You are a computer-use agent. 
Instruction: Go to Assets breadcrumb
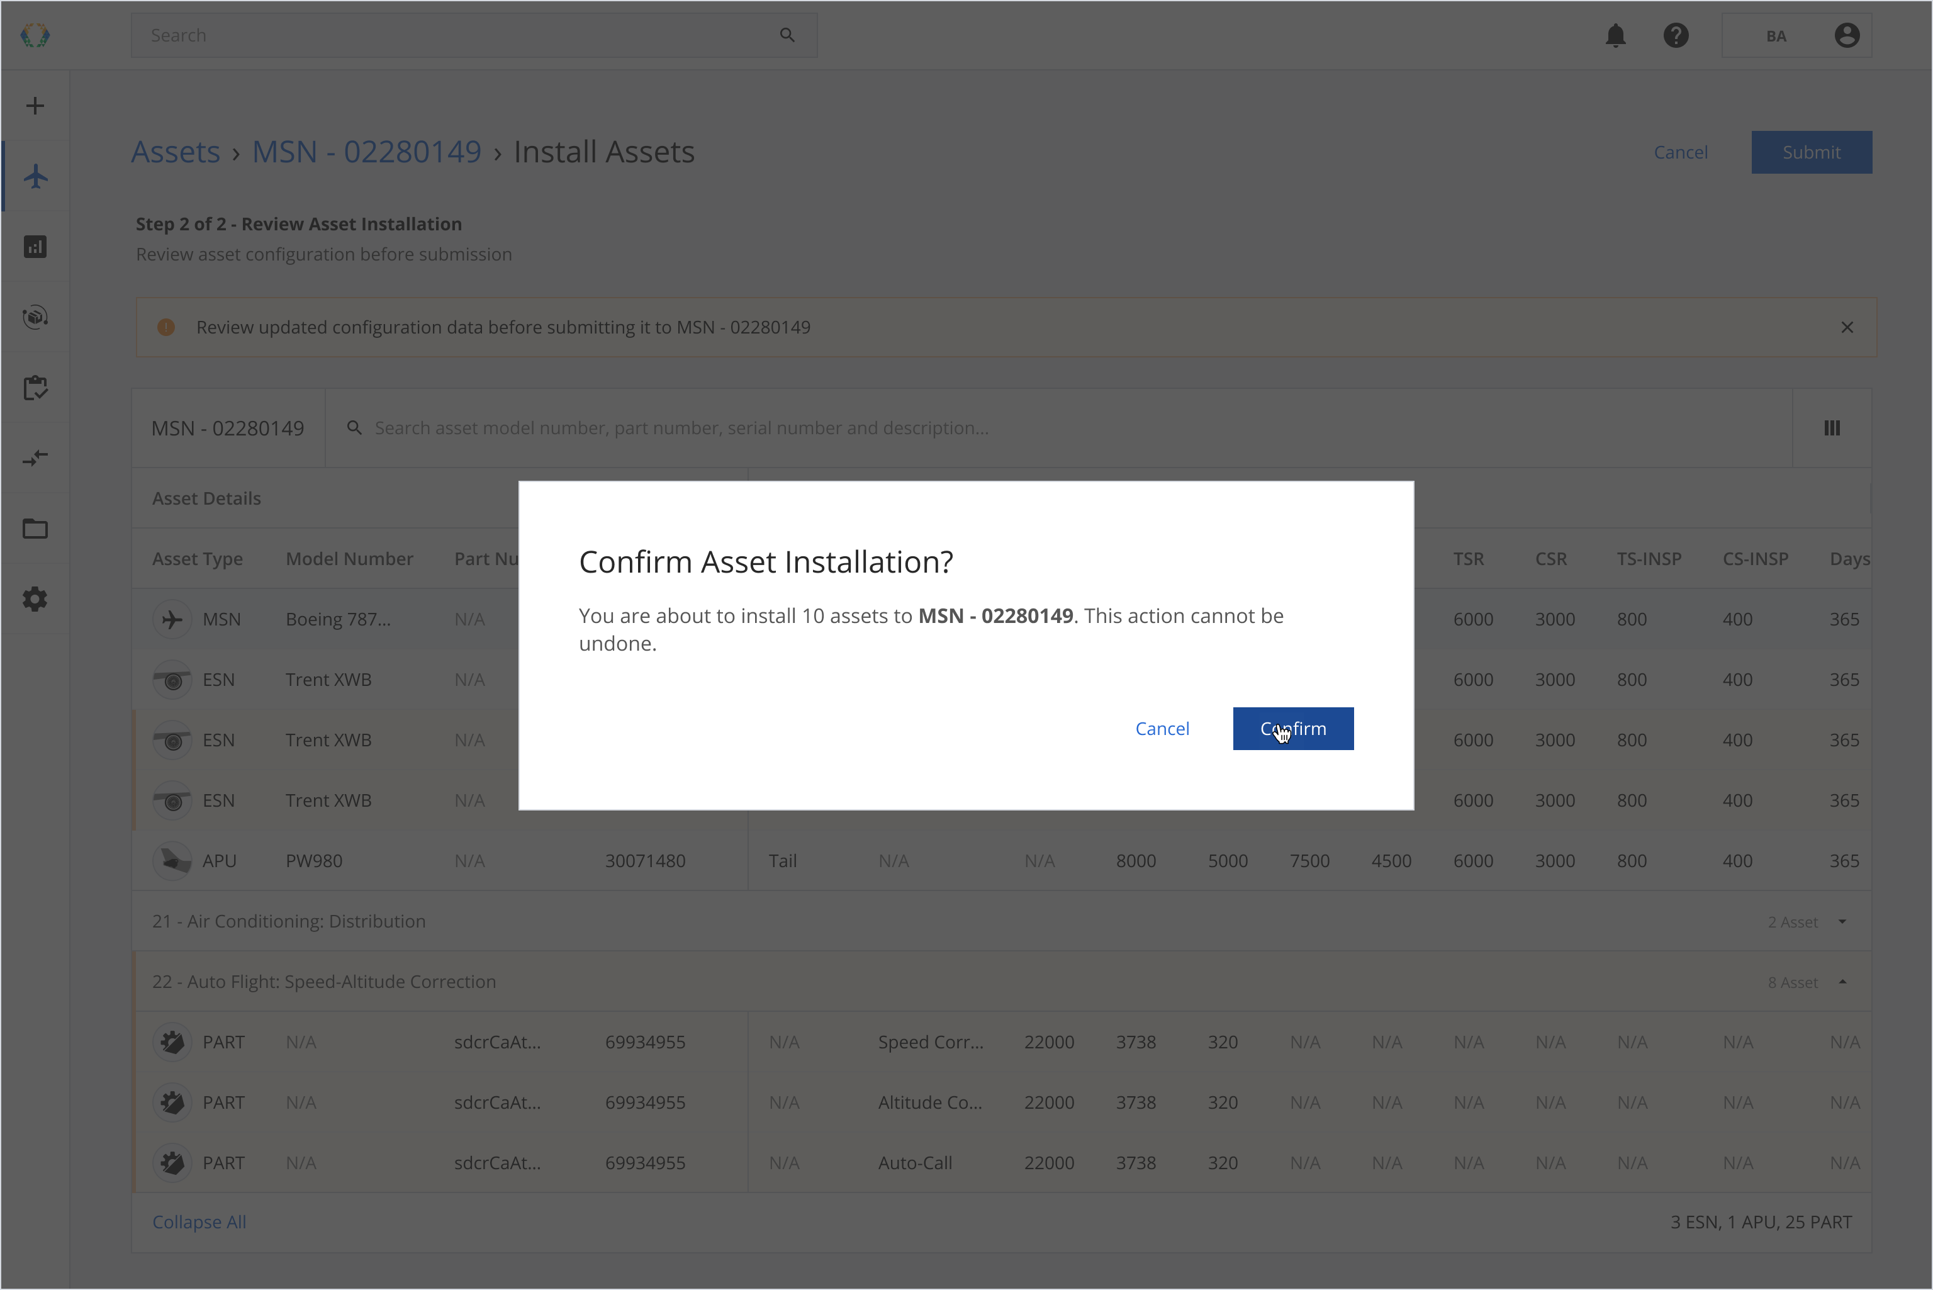(x=175, y=152)
